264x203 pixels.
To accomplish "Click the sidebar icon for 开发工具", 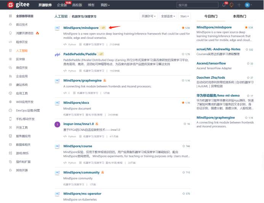I will point(10,127).
